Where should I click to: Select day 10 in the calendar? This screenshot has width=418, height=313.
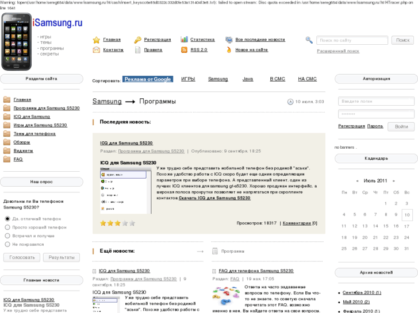[407, 215]
